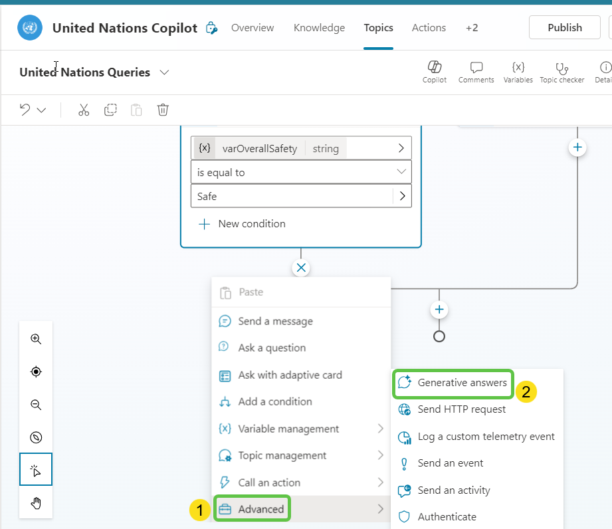Viewport: 612px width, 529px height.
Task: Open the Comments panel
Action: [x=476, y=68]
